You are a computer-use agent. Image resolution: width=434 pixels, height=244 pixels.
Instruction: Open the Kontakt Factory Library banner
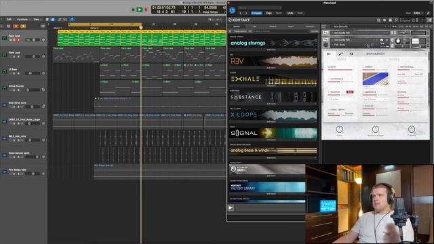[x=267, y=187]
